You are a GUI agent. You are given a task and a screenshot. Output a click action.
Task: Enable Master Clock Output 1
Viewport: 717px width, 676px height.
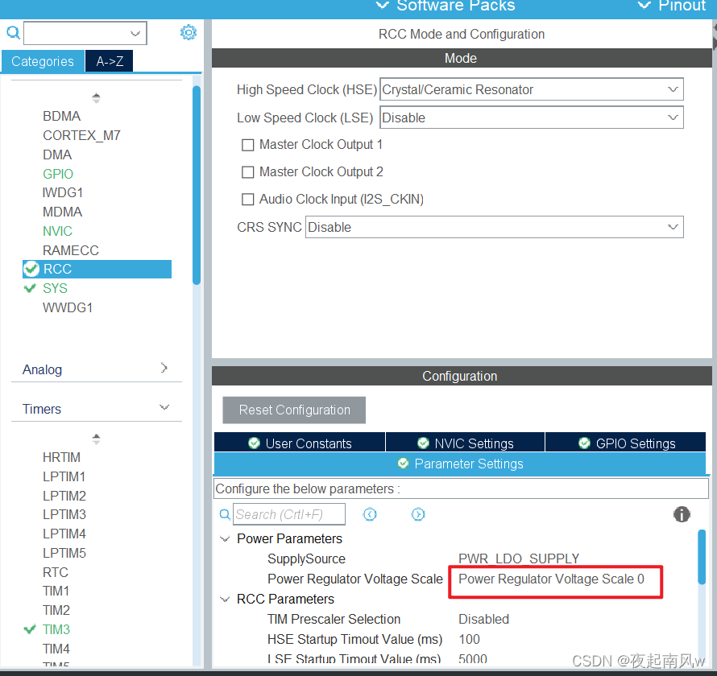[247, 146]
